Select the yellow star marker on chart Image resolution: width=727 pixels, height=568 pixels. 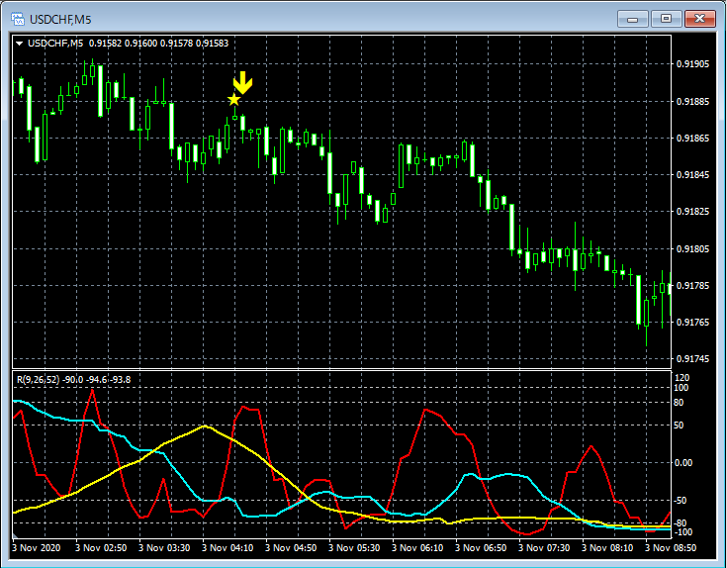(x=234, y=100)
